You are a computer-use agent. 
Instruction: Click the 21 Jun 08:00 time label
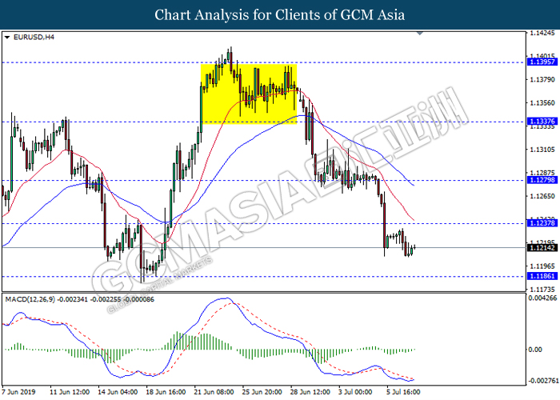pyautogui.click(x=214, y=392)
